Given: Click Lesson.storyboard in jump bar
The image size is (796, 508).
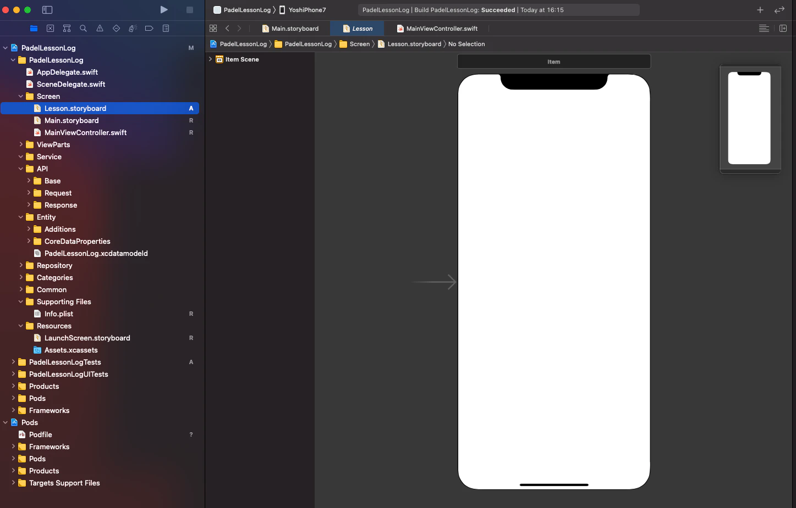Looking at the screenshot, I should coord(409,44).
